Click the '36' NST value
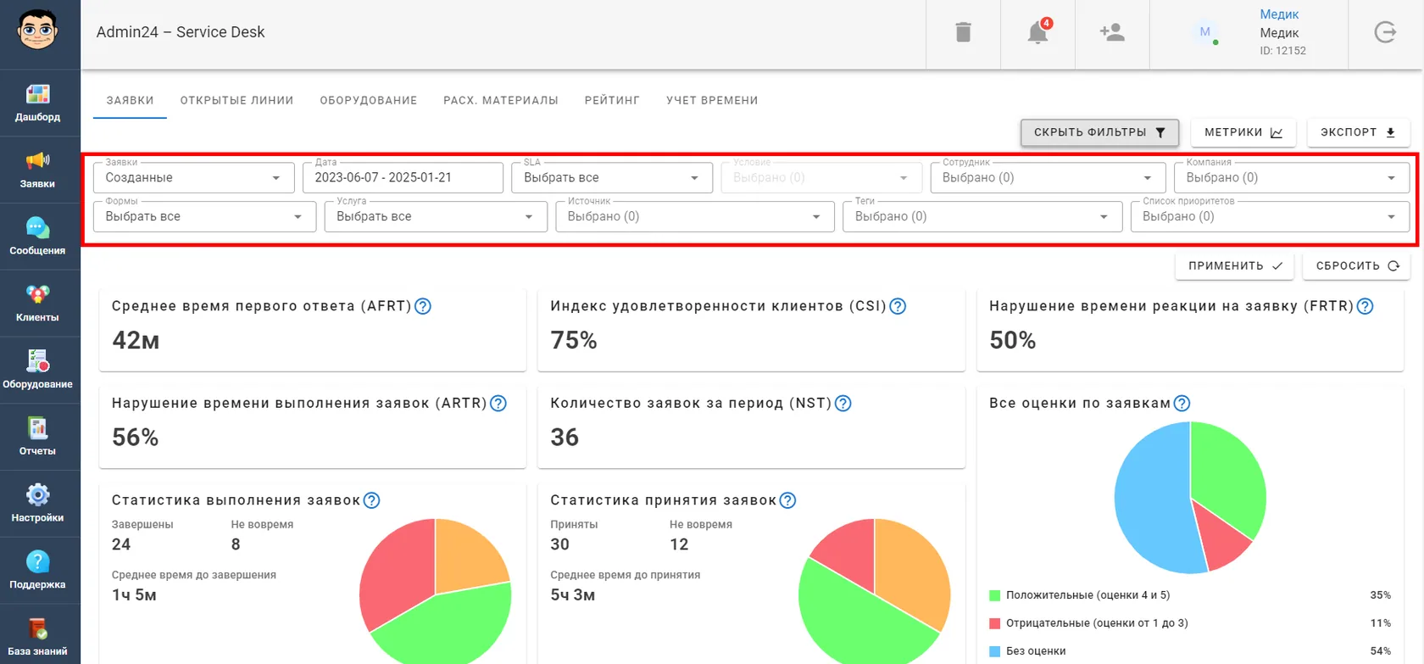Image resolution: width=1424 pixels, height=664 pixels. click(x=565, y=438)
